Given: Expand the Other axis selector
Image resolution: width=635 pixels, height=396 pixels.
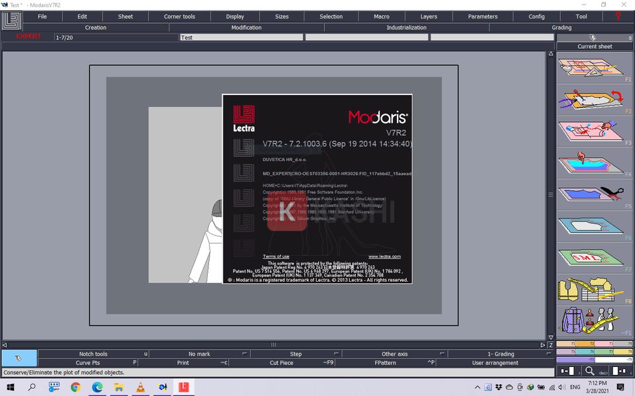Looking at the screenshot, I should [394, 354].
